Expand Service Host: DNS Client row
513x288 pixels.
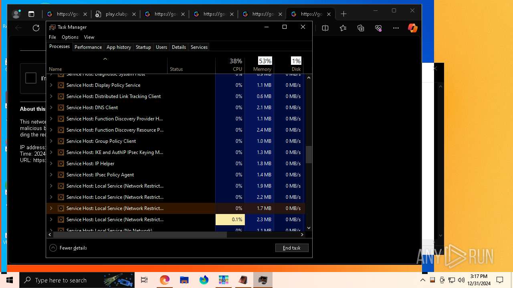(x=51, y=108)
